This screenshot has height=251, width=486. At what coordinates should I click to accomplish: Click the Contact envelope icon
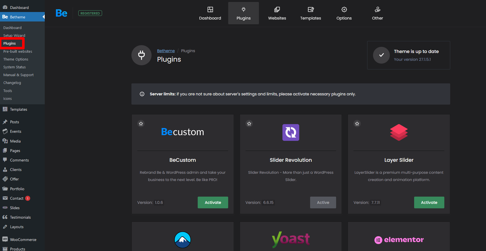click(5, 198)
